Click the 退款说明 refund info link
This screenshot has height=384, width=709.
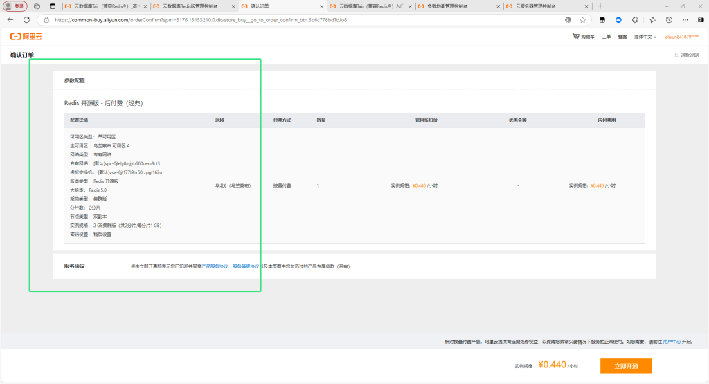[687, 55]
